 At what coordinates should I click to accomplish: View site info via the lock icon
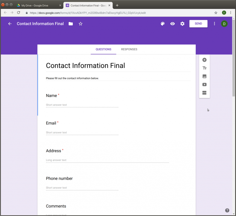pos(27,13)
